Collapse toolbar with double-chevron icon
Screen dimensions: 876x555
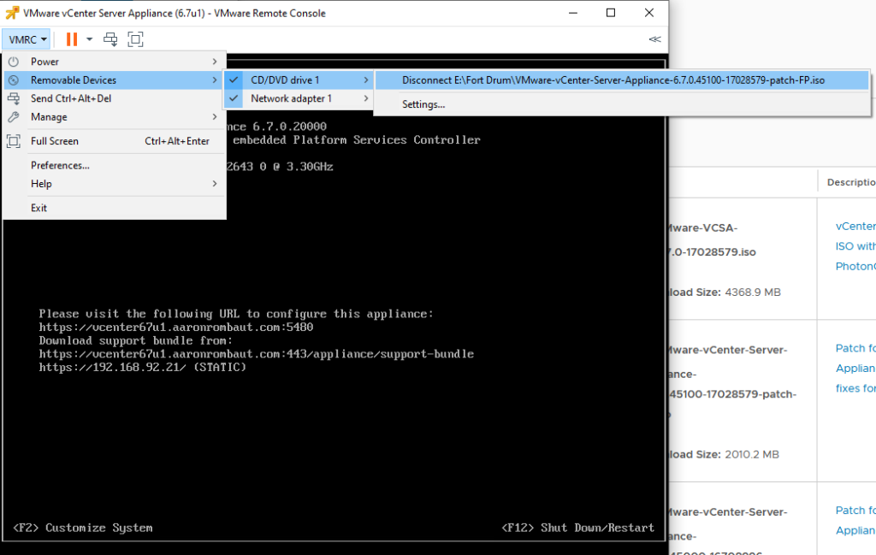654,39
